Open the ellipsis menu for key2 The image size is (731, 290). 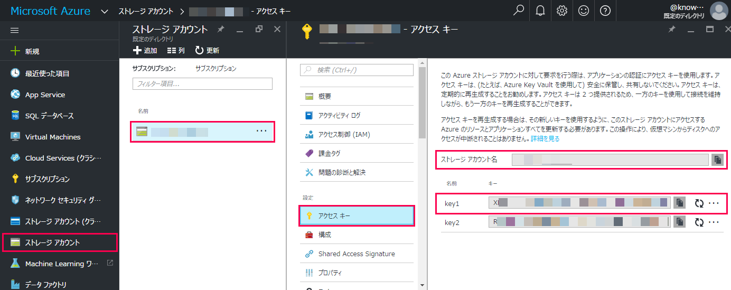pyautogui.click(x=714, y=222)
